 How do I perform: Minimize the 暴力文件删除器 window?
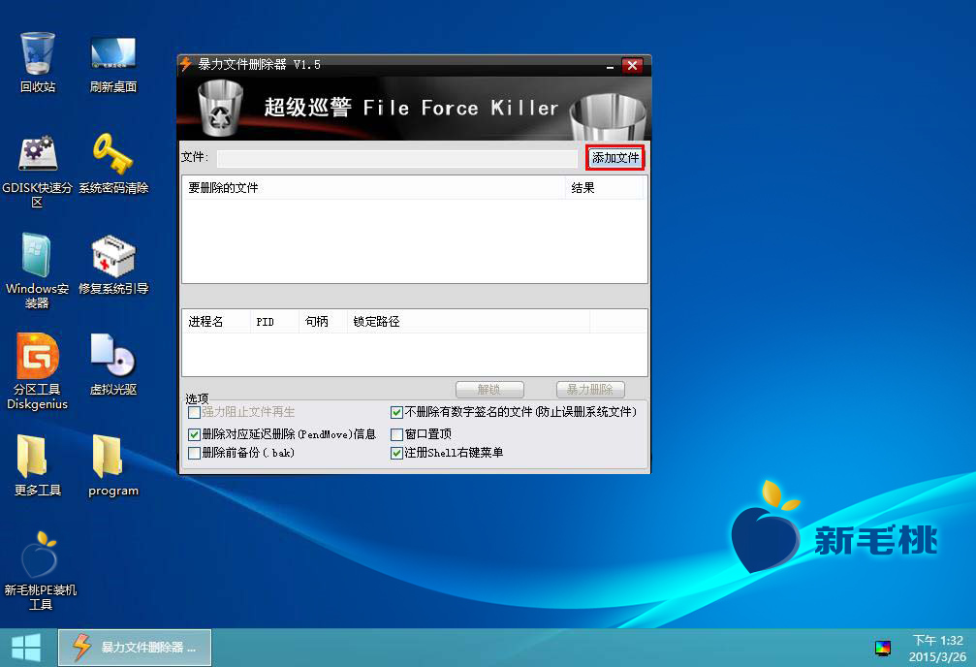point(610,65)
